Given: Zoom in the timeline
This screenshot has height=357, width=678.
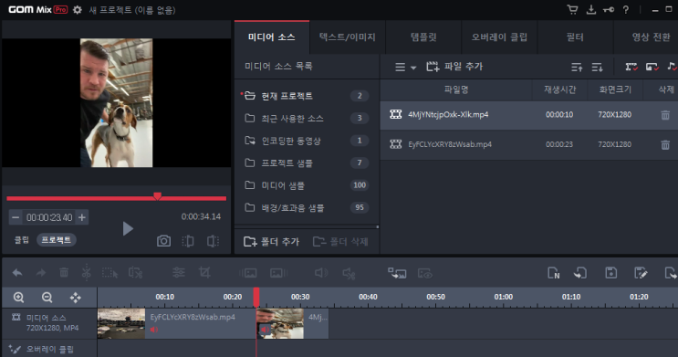Looking at the screenshot, I should (18, 298).
